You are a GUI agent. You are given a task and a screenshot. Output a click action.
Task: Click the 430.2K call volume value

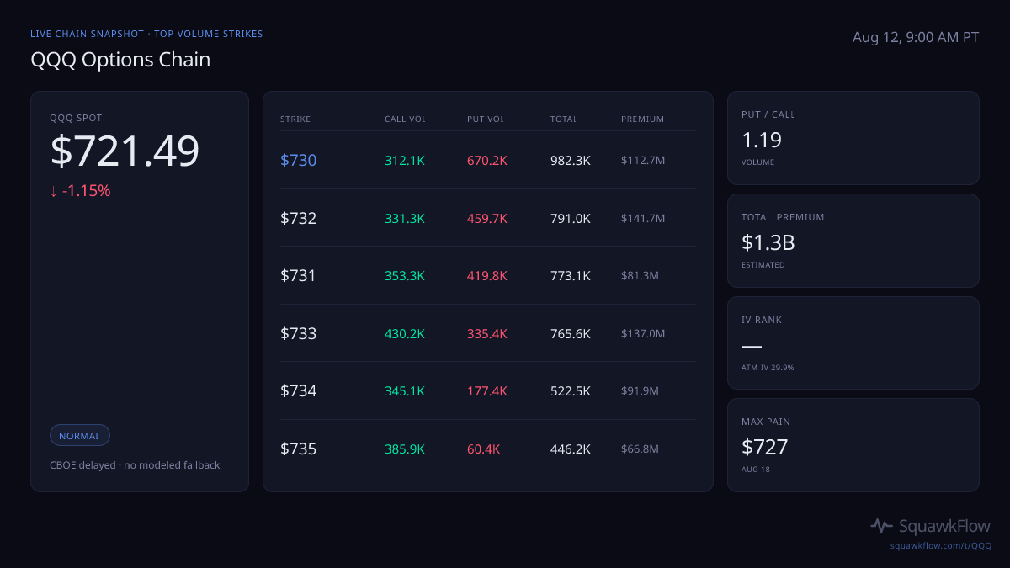point(405,333)
